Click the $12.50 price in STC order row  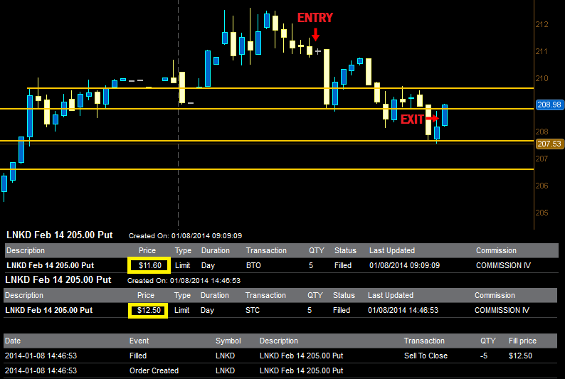point(149,310)
